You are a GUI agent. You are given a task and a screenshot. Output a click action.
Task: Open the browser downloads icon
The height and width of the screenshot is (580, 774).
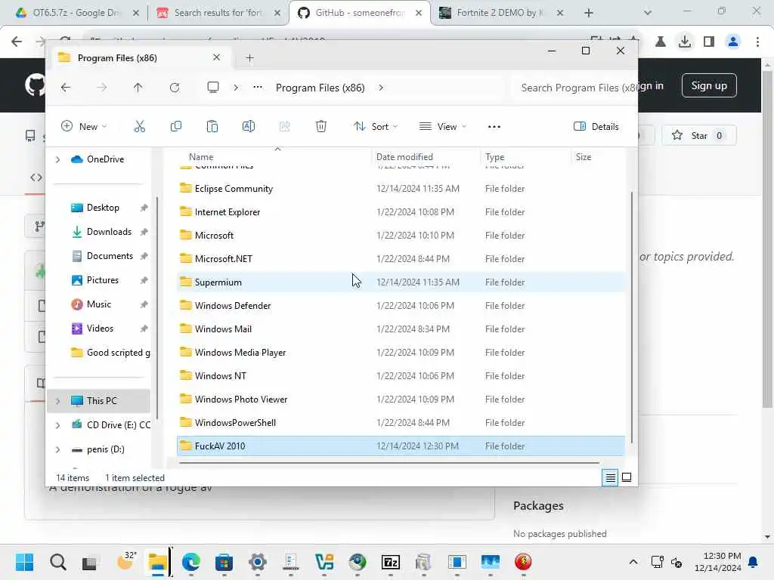pyautogui.click(x=685, y=42)
